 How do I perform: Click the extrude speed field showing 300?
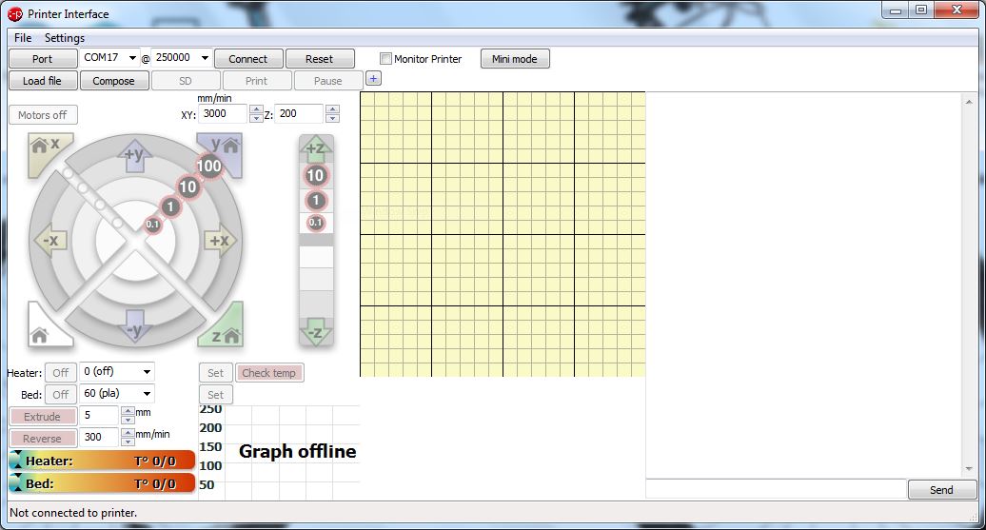pos(99,437)
